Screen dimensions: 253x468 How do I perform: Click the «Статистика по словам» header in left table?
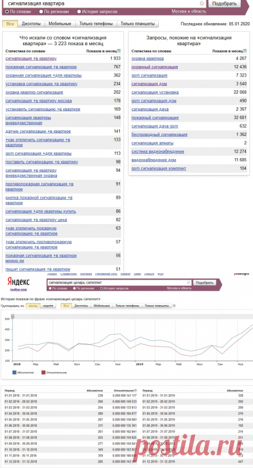coord(26,51)
